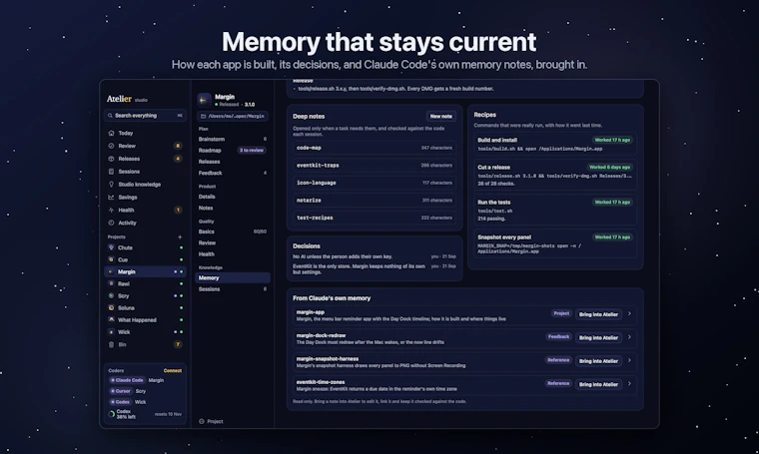
Task: Bring margin-app note into Atelier
Action: click(598, 314)
